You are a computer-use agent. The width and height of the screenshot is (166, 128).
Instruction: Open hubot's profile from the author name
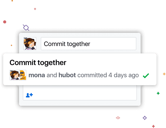point(67,75)
